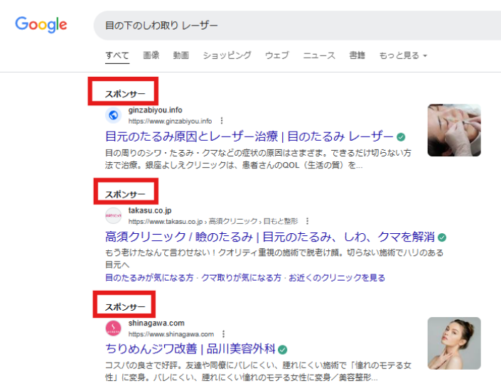Open the three-dot menu beside shinagawa.com URL

(x=223, y=334)
